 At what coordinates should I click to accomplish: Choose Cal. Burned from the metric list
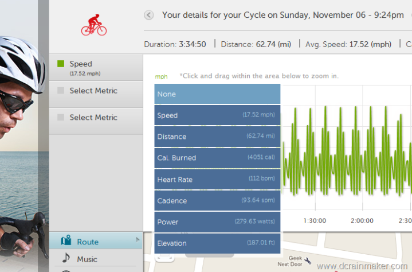click(x=217, y=158)
